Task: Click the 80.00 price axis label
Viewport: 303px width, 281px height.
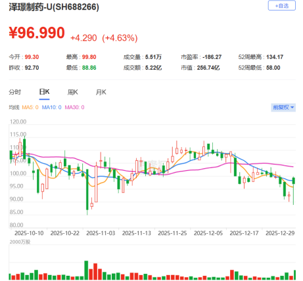Action: click(x=16, y=225)
